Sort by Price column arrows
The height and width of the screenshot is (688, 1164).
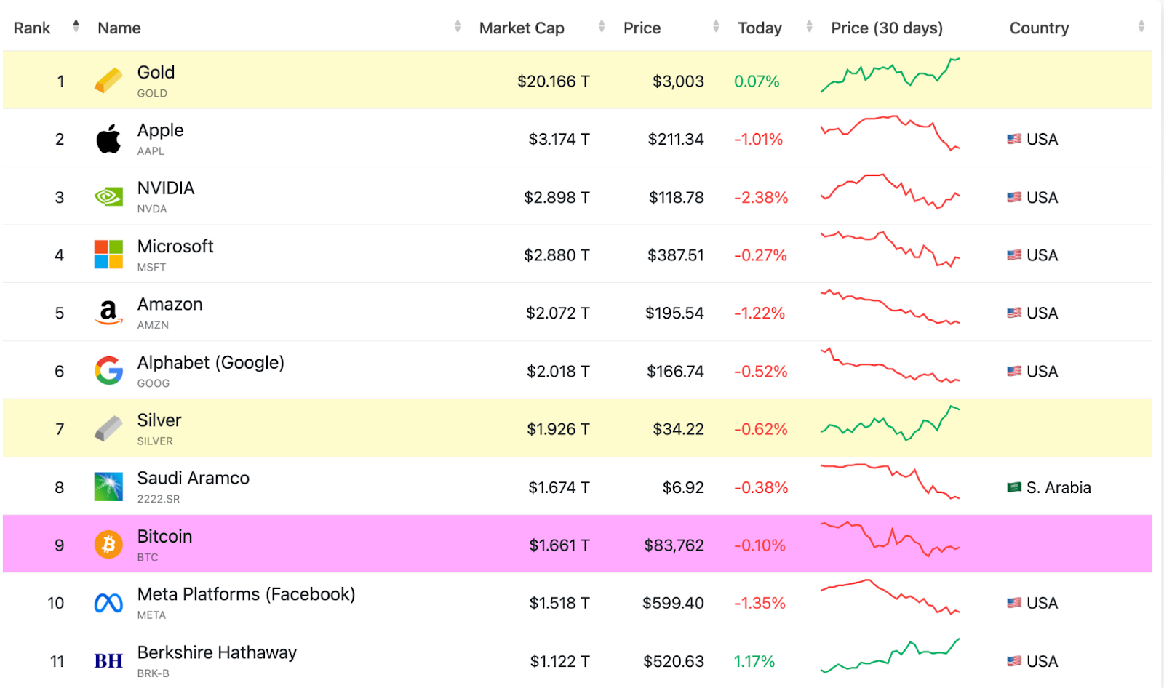click(x=716, y=27)
